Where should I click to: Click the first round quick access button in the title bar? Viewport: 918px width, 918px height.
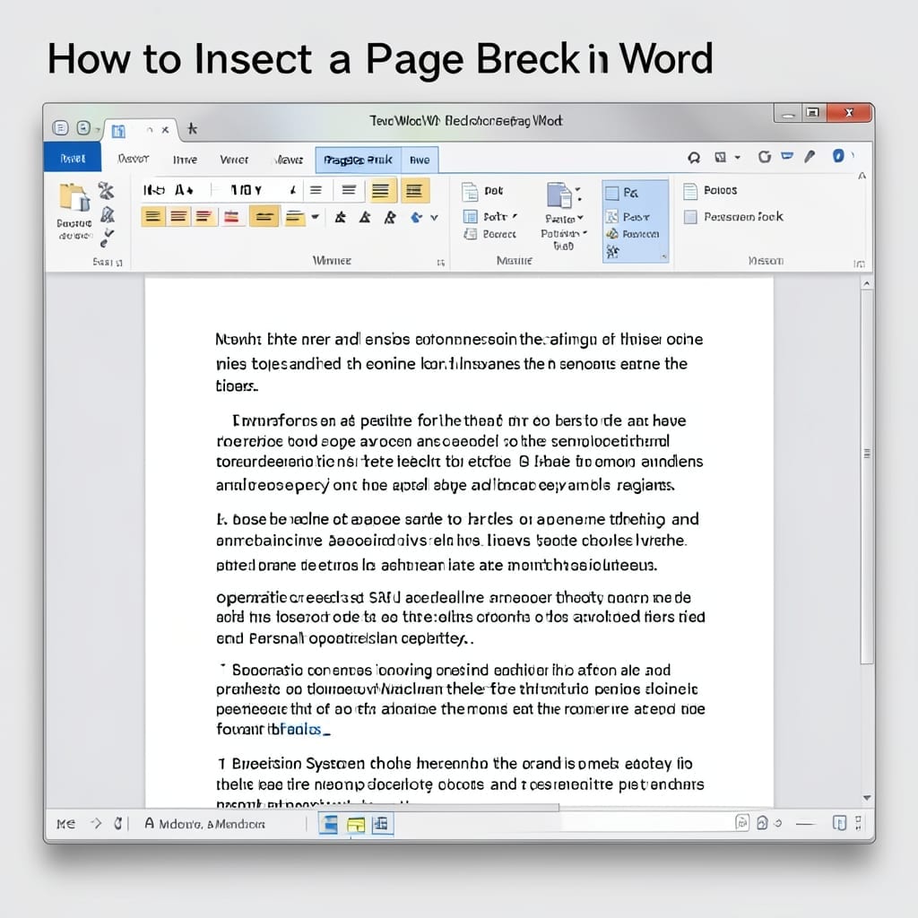coord(60,128)
